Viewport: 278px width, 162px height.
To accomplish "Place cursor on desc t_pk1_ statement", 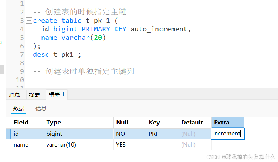I will coord(57,55).
